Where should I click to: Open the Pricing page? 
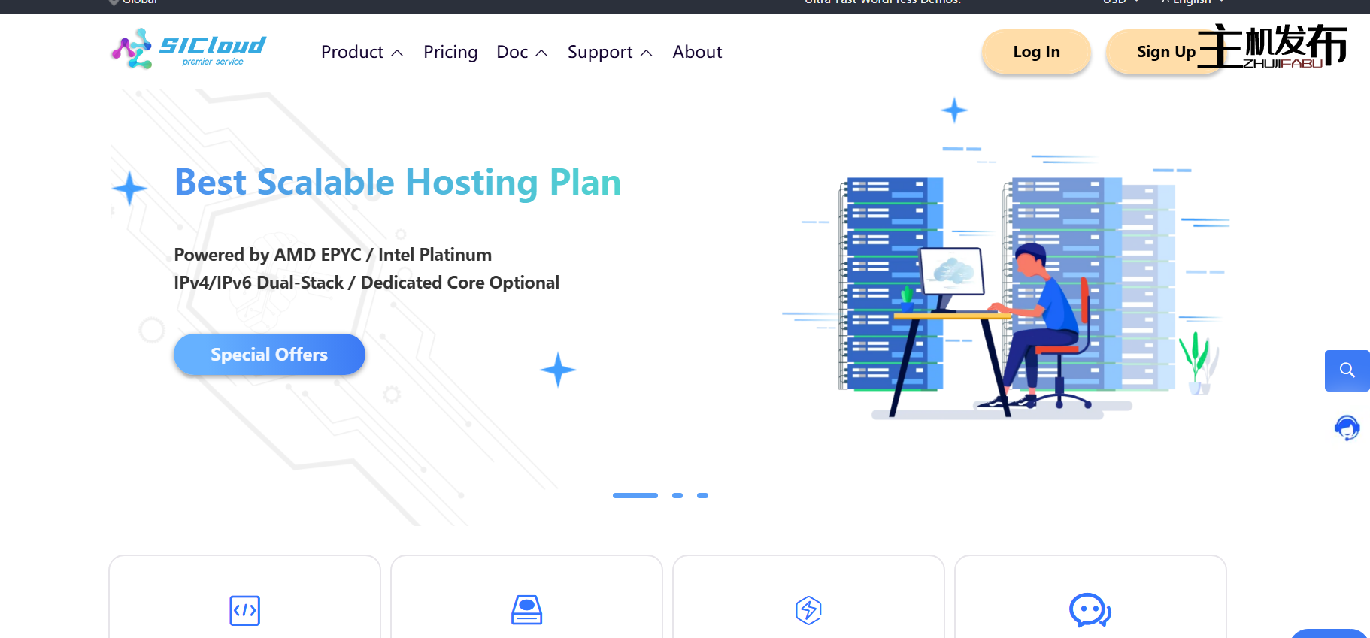(450, 52)
